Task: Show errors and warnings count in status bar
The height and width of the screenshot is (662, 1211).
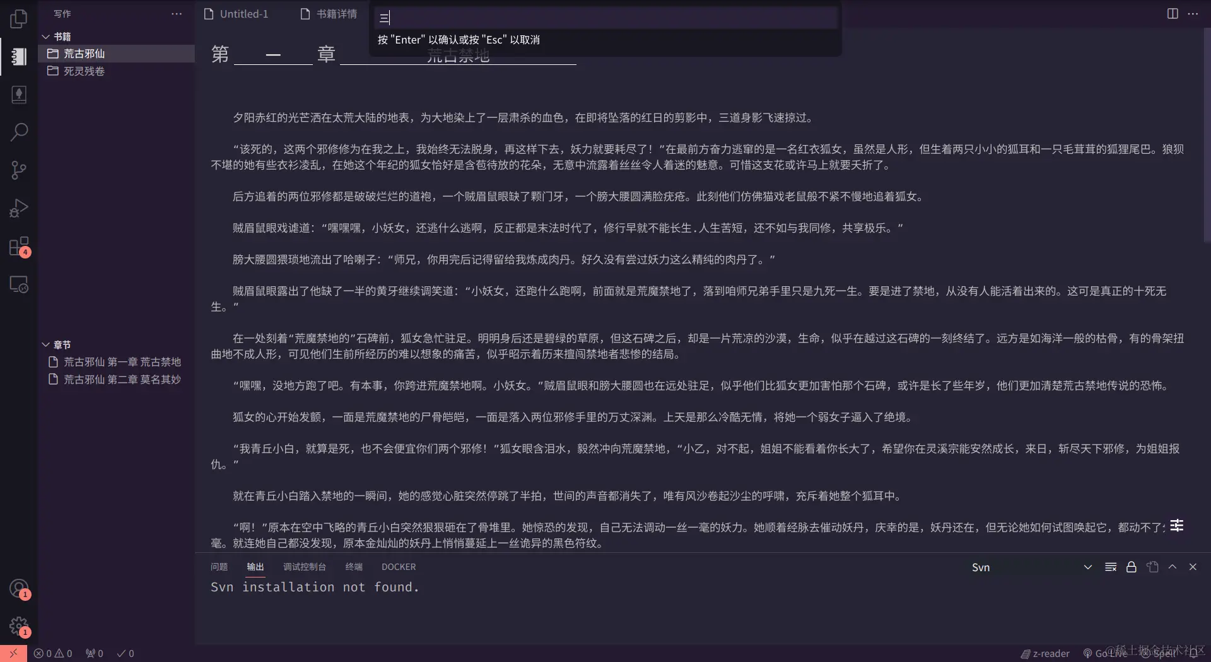Action: coord(53,654)
